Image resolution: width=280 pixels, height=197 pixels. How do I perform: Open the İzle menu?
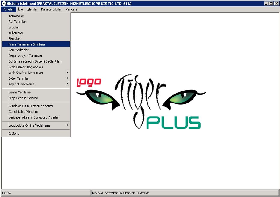tap(20, 9)
